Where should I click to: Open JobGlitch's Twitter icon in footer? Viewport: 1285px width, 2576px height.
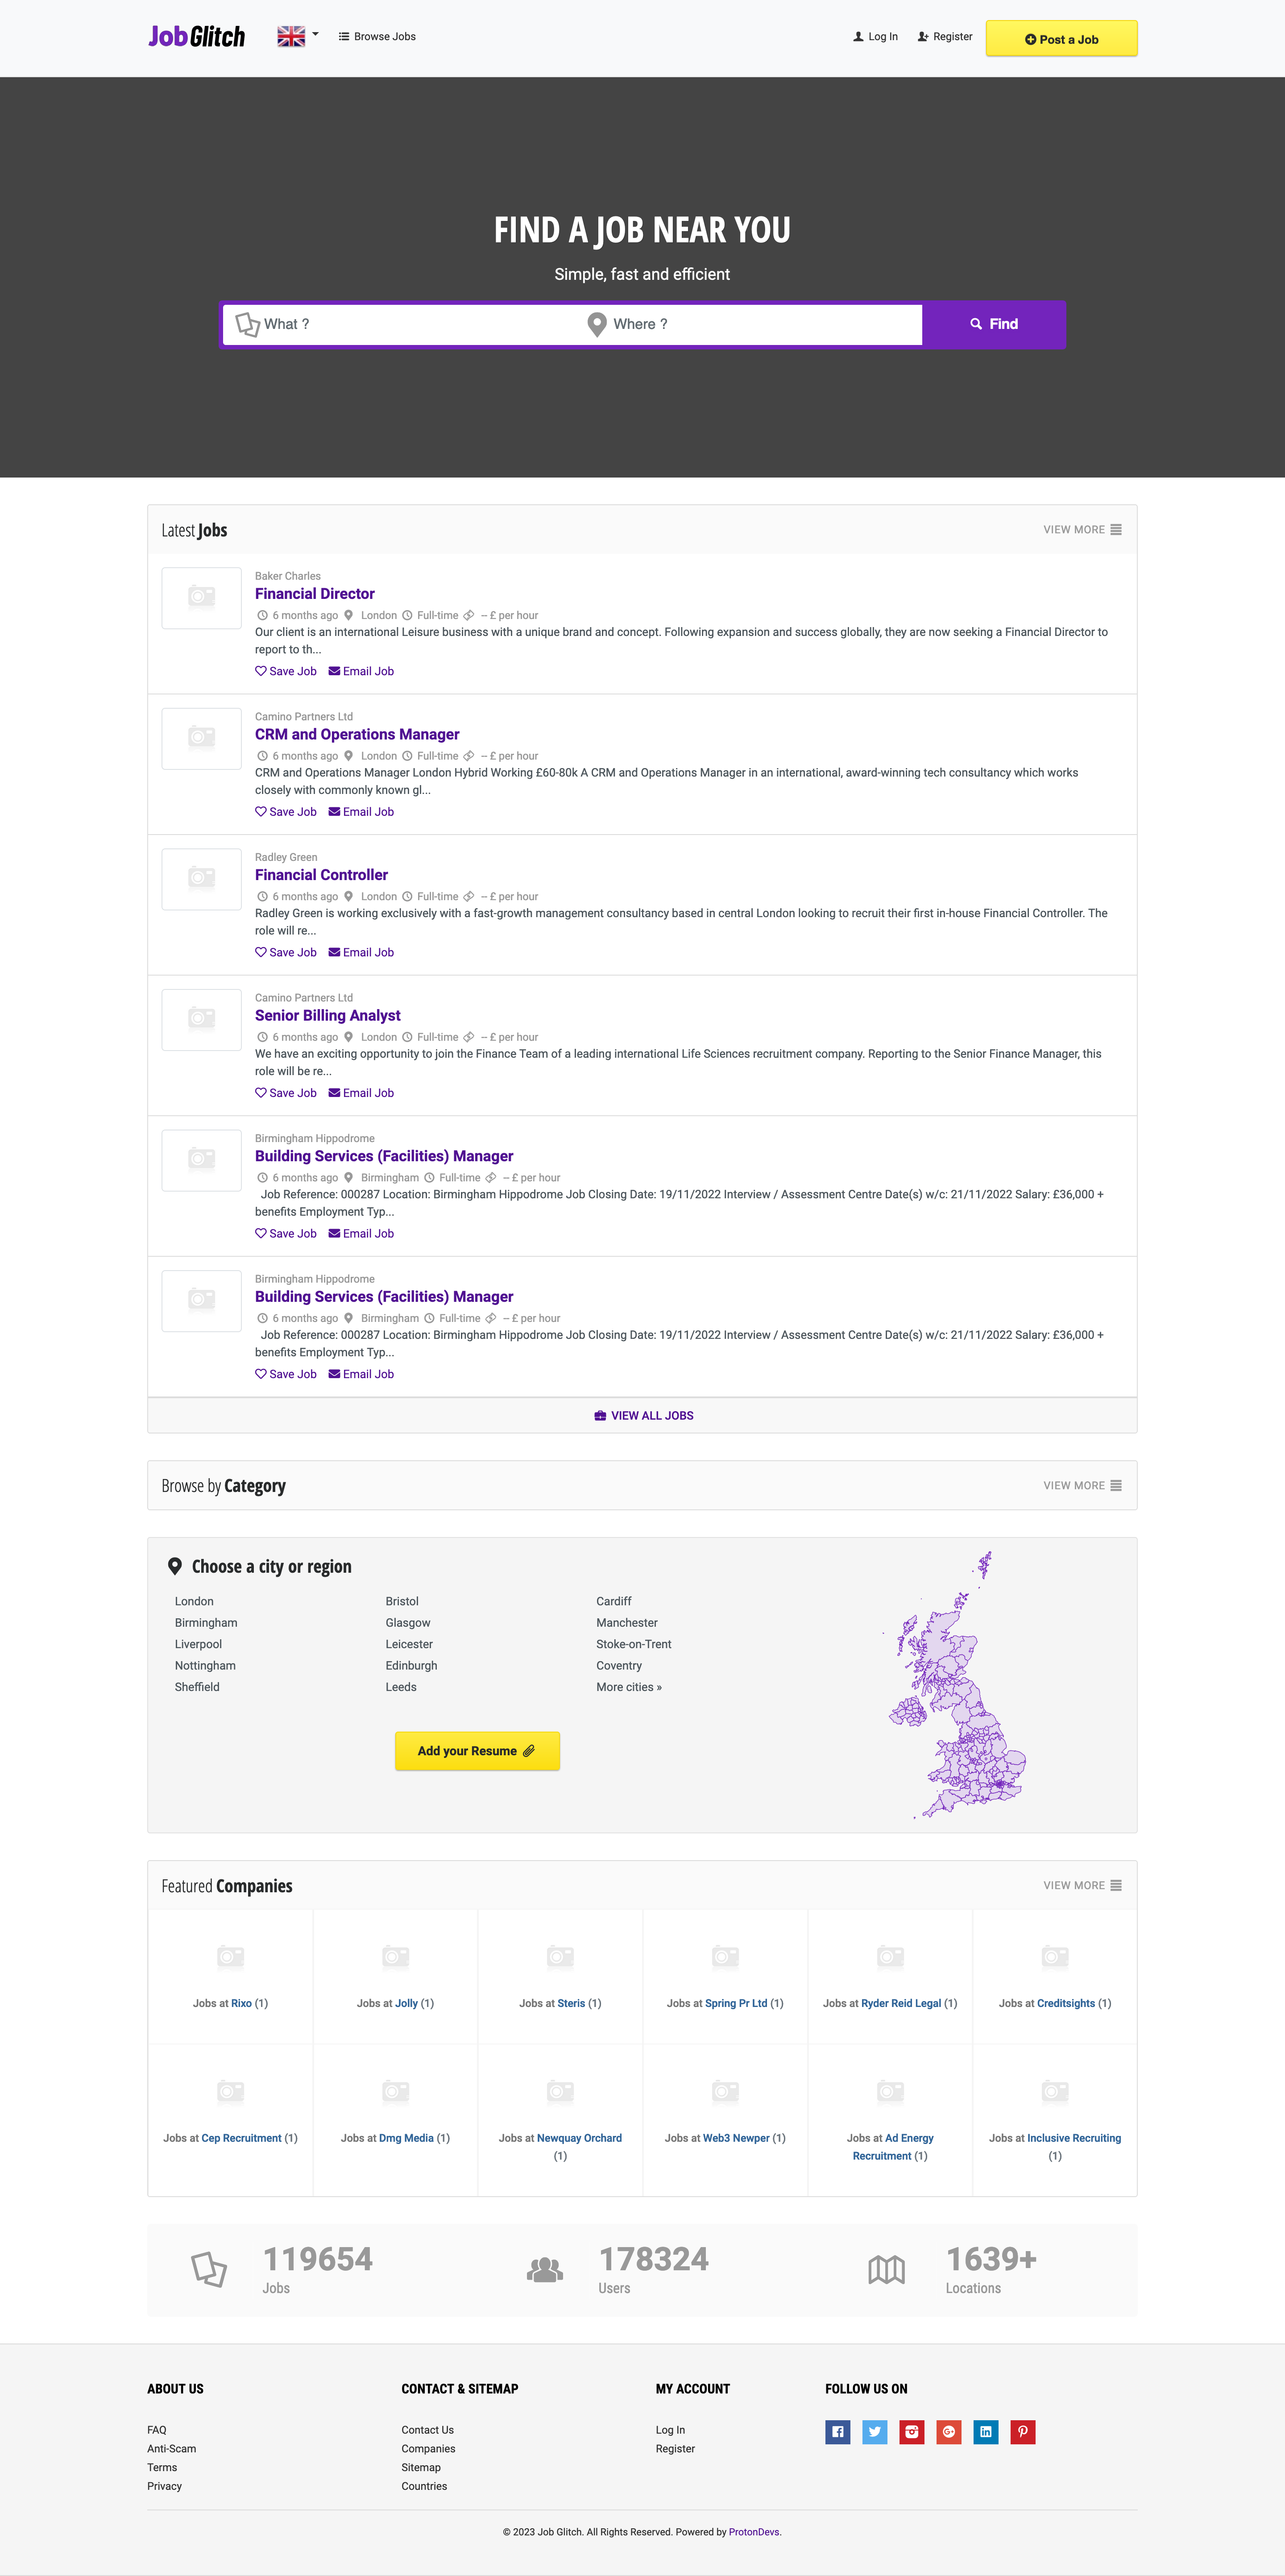[874, 2431]
